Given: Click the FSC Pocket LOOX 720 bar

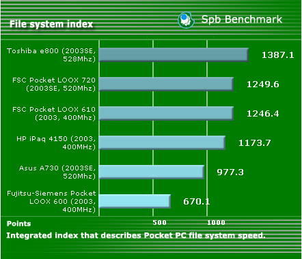Looking at the screenshot, I should coord(166,84).
